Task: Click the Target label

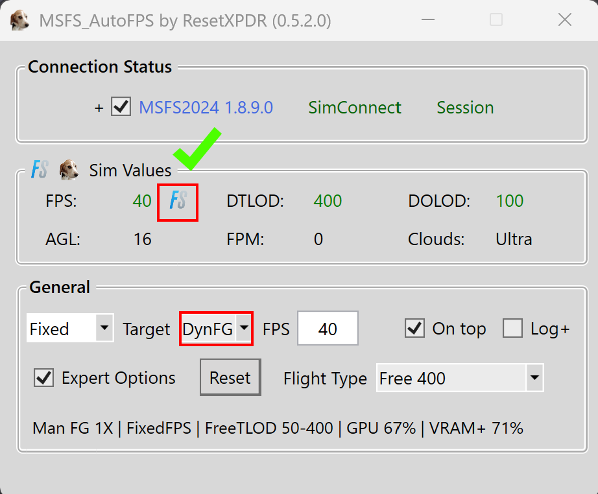Action: [x=147, y=329]
